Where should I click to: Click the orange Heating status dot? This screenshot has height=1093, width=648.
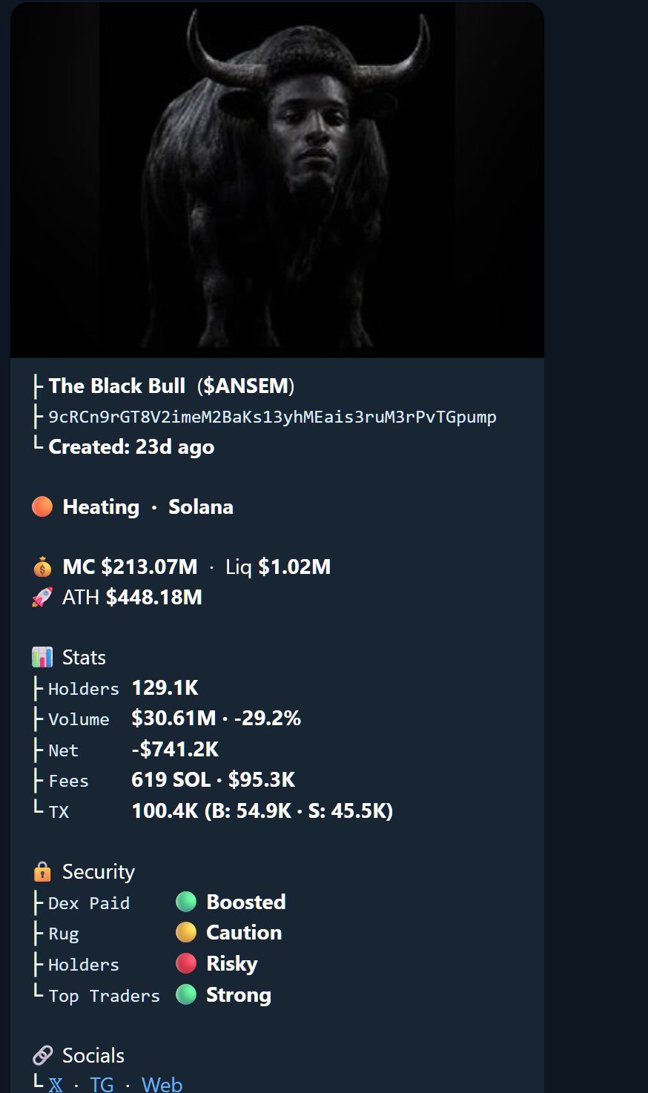(x=42, y=507)
